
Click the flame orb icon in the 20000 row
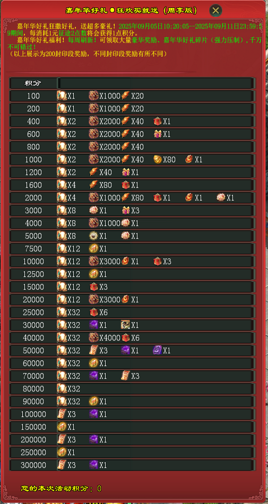tap(125, 300)
